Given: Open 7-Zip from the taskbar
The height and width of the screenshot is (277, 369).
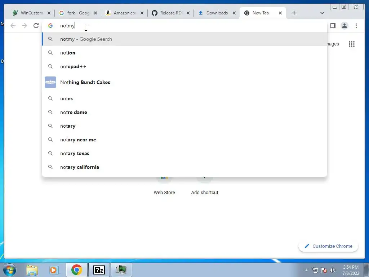Looking at the screenshot, I should pos(99,270).
